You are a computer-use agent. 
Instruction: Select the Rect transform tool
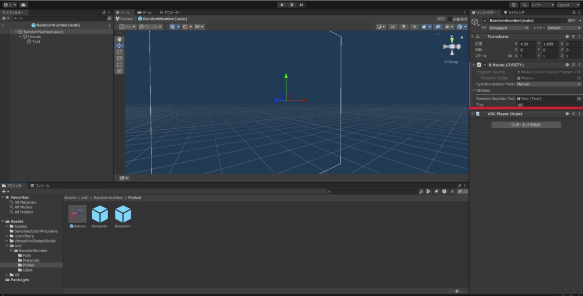120,65
